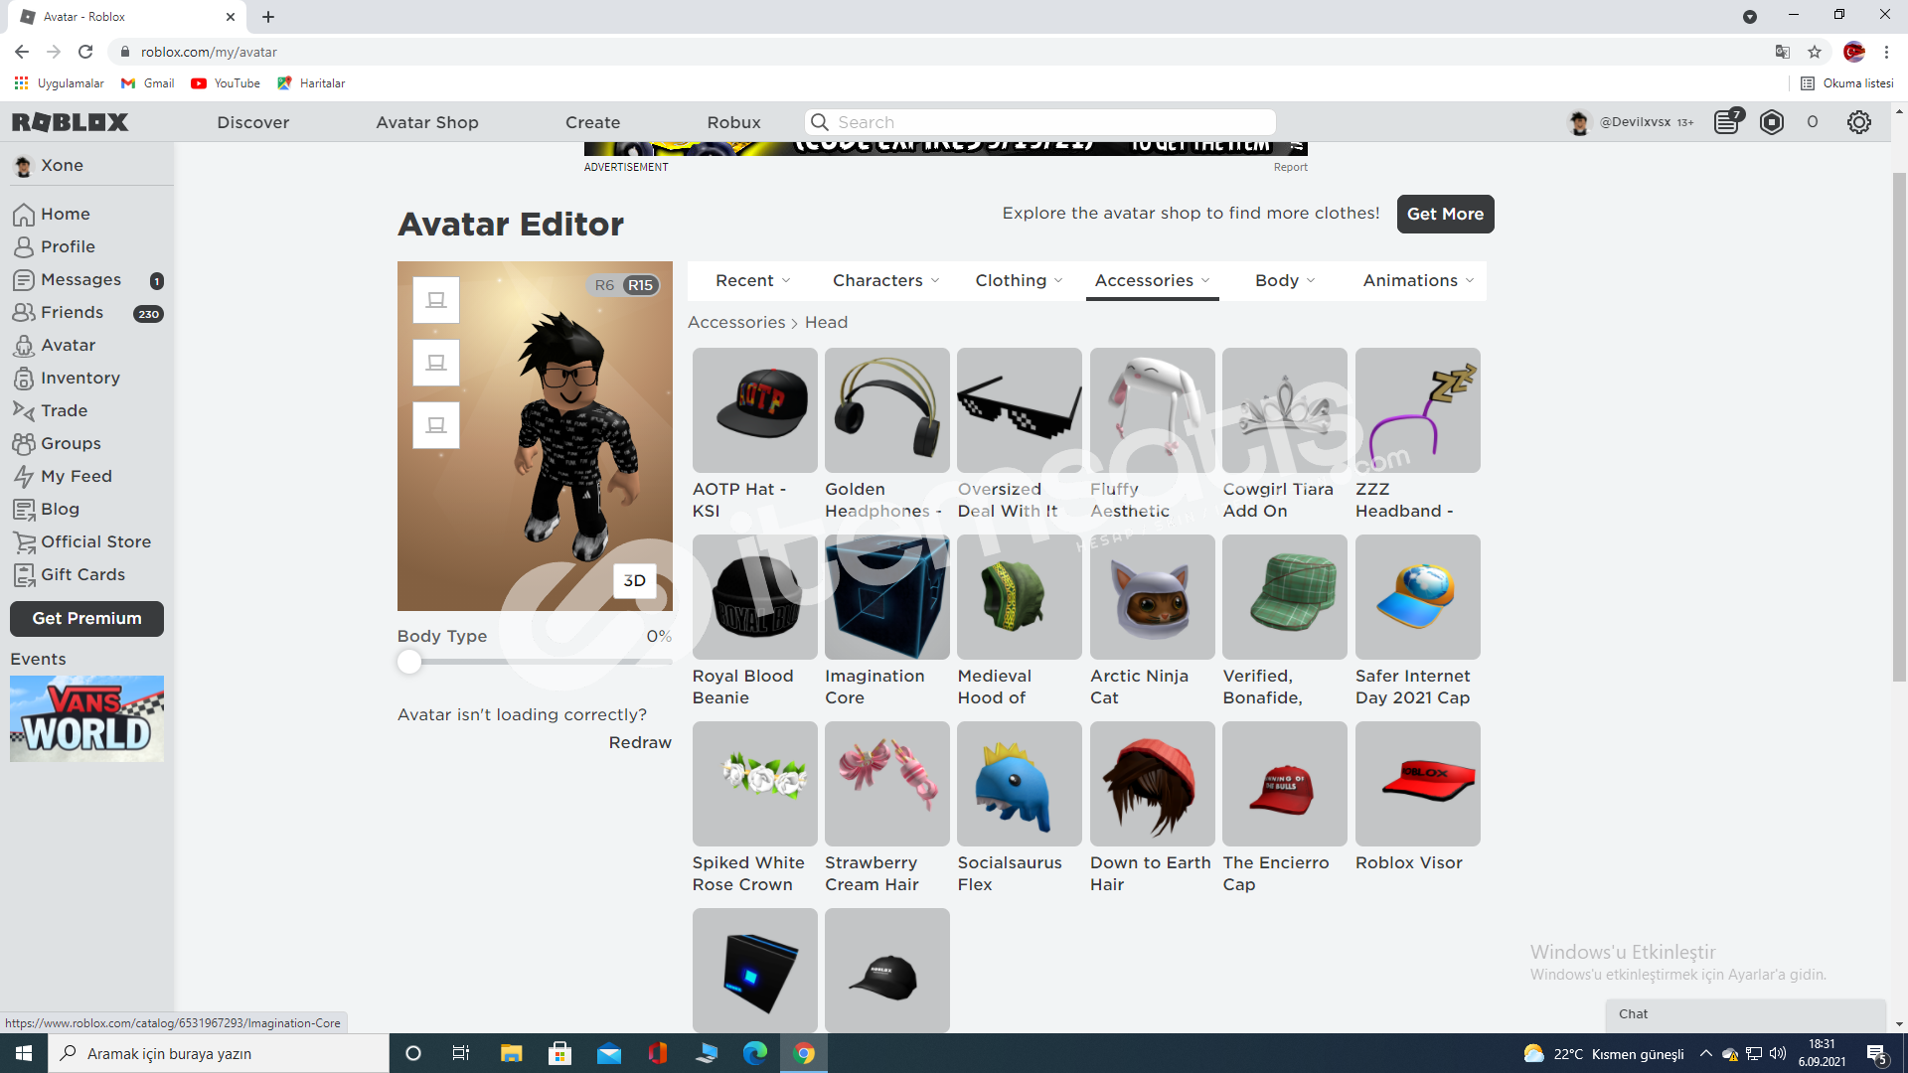Open the notifications feed icon
This screenshot has width=1908, height=1073.
pos(1728,122)
